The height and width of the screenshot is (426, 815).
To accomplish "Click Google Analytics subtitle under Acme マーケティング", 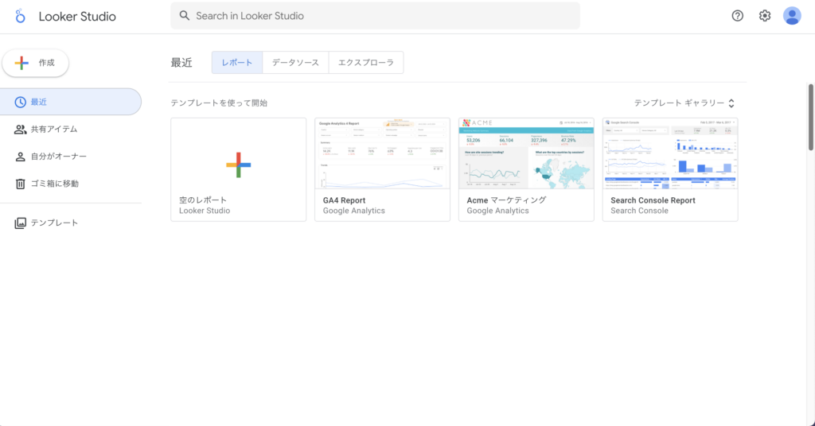I will 498,211.
